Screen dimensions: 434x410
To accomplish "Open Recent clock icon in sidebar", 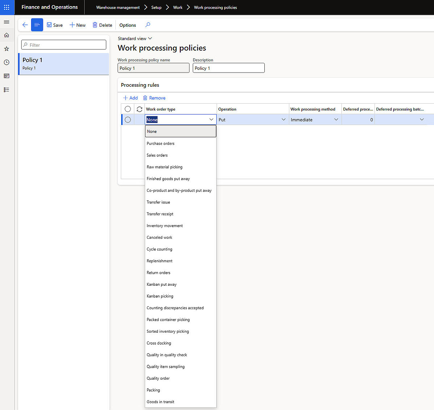I will tap(7, 62).
